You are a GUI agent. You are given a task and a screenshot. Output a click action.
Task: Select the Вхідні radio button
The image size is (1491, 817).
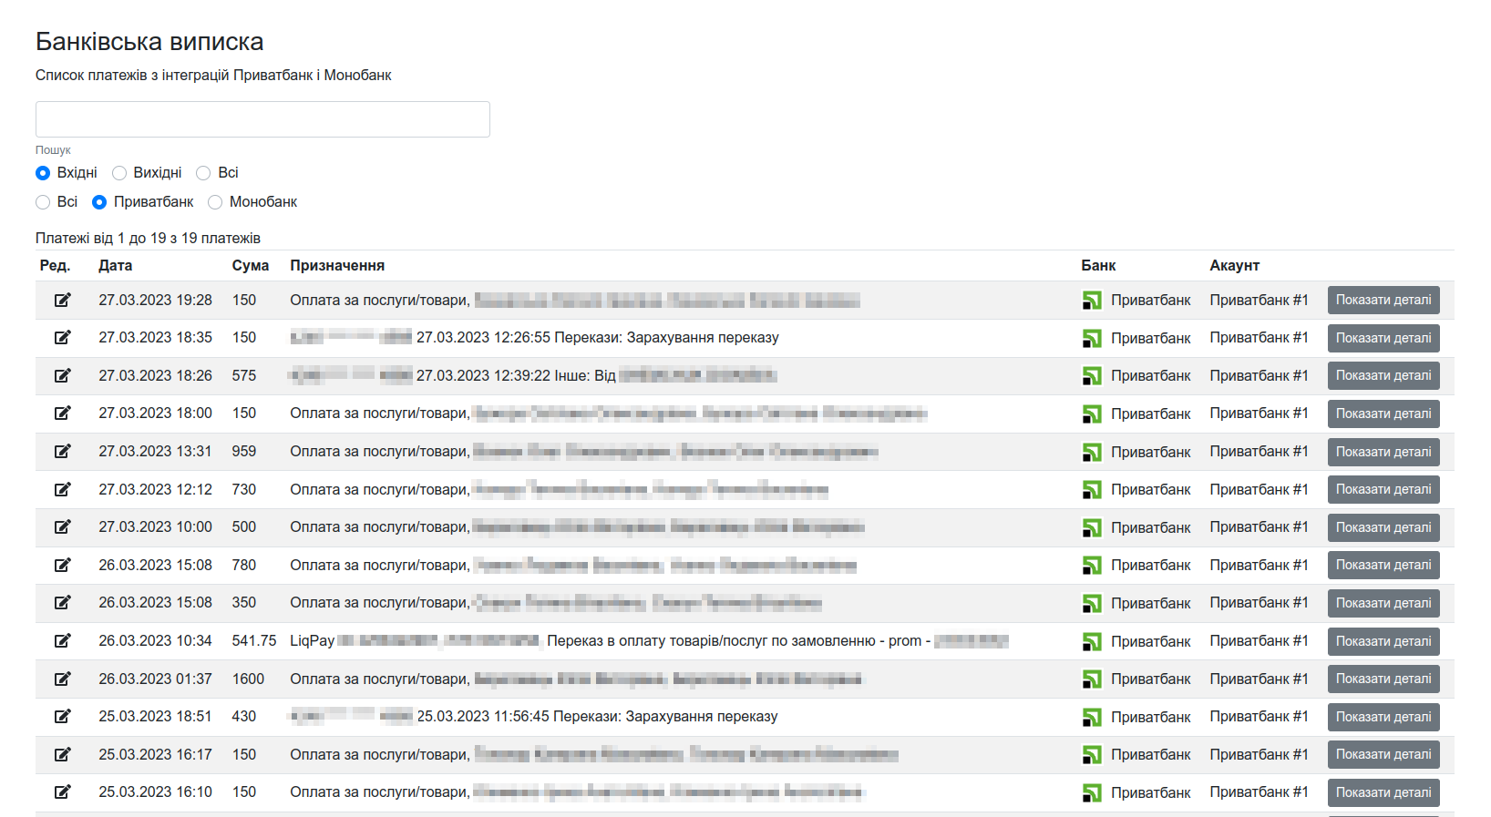click(43, 173)
